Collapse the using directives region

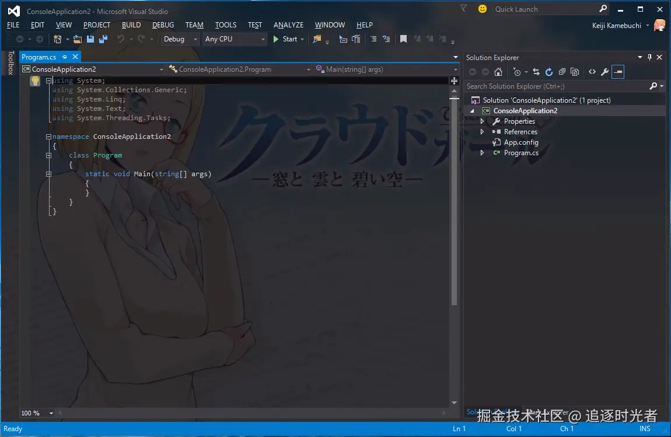coord(49,81)
